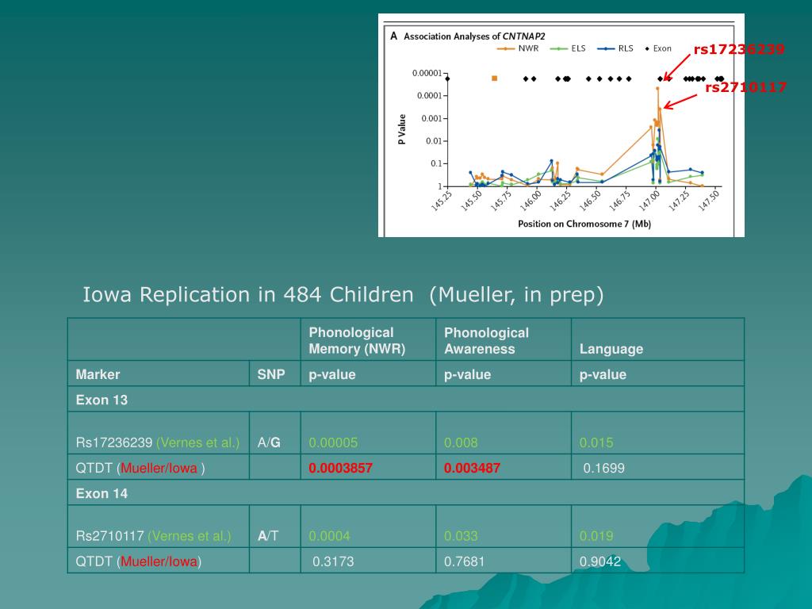The height and width of the screenshot is (609, 812).
Task: Select the value 0.00005
Action: [x=333, y=442]
